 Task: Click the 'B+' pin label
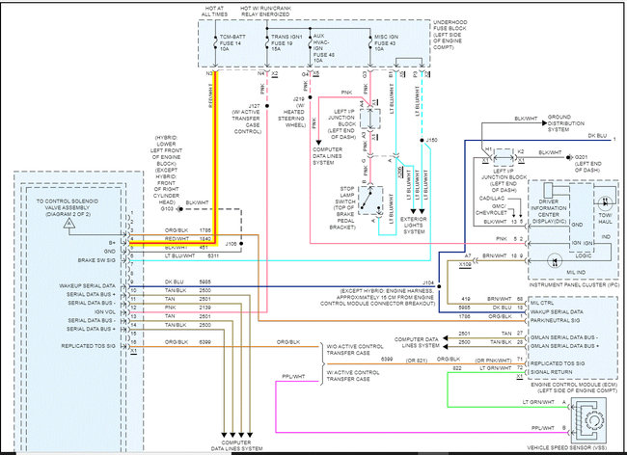[112, 243]
